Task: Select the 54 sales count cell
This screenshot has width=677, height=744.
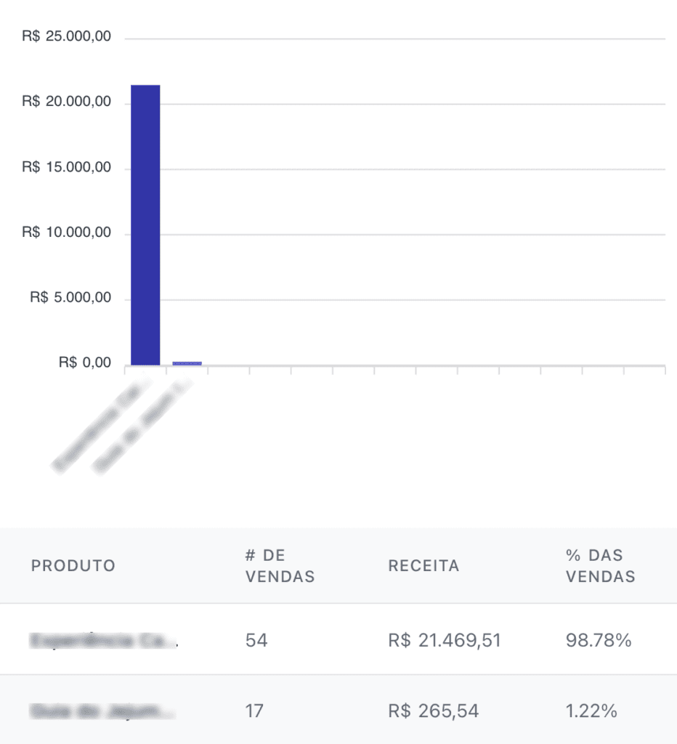Action: 256,640
